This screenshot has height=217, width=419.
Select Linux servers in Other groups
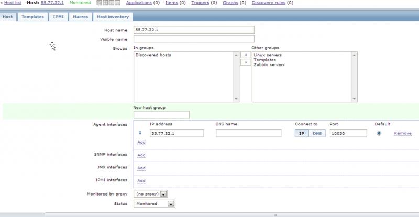point(268,55)
